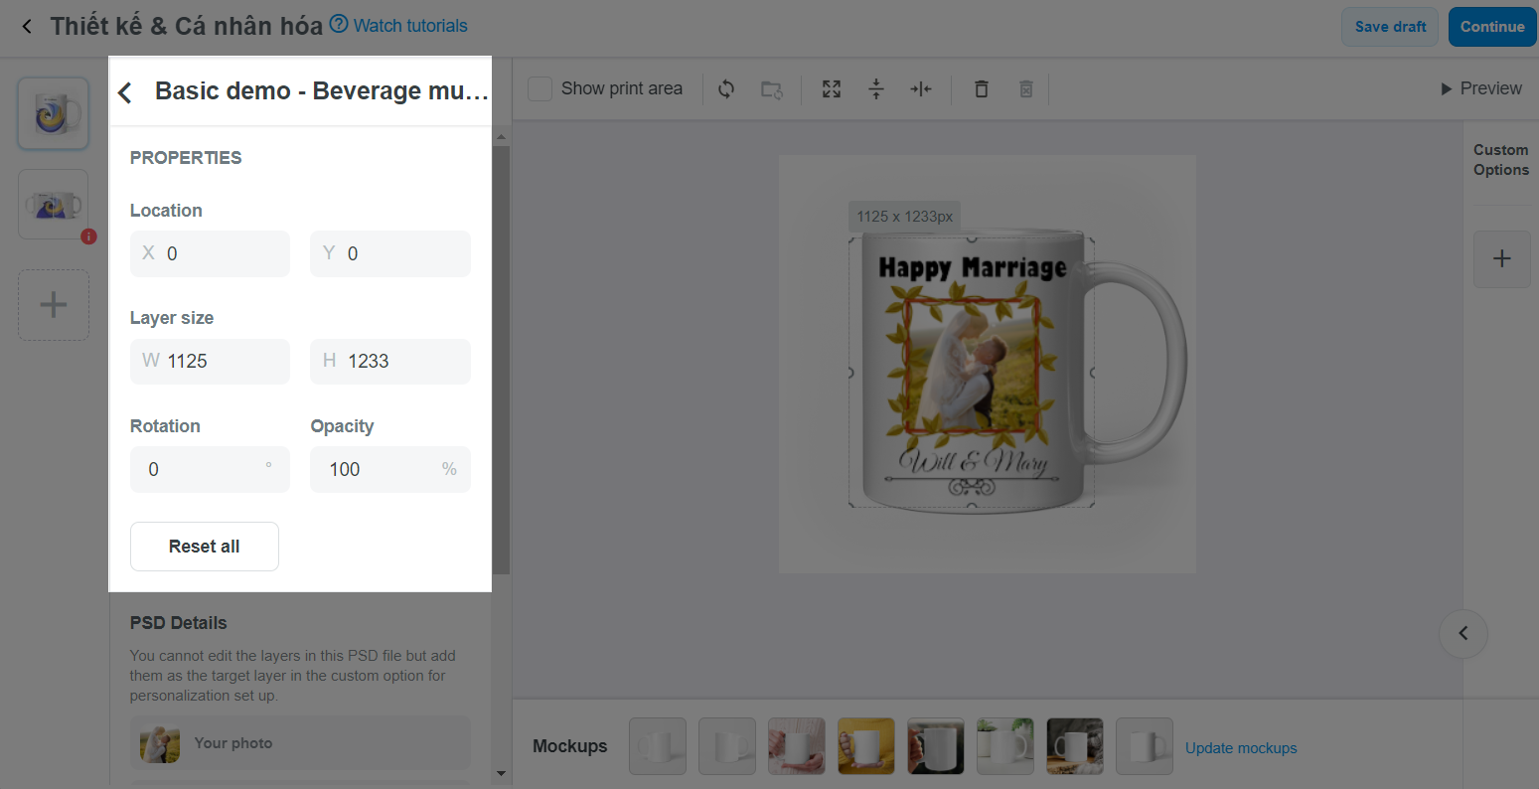Select the dark cozy mug mockup
The height and width of the screenshot is (789, 1539).
coord(1075,746)
